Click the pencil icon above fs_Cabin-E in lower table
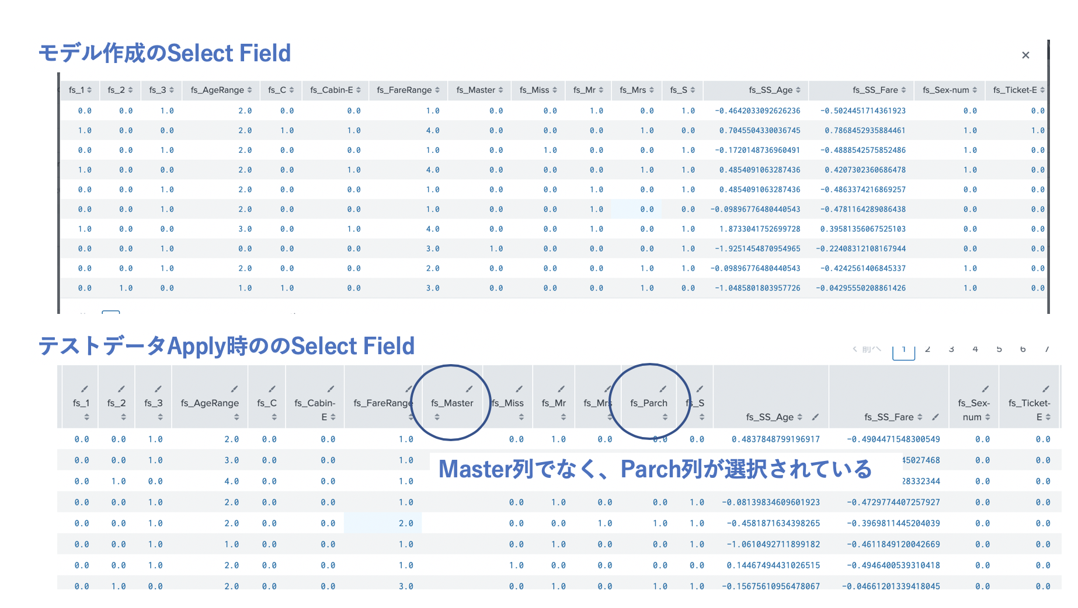 click(331, 389)
